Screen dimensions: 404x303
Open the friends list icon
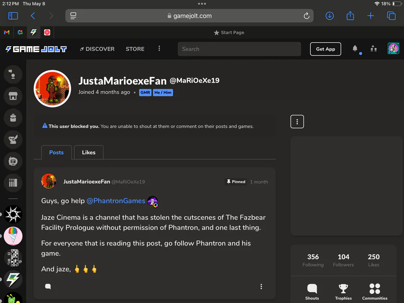pos(373,48)
